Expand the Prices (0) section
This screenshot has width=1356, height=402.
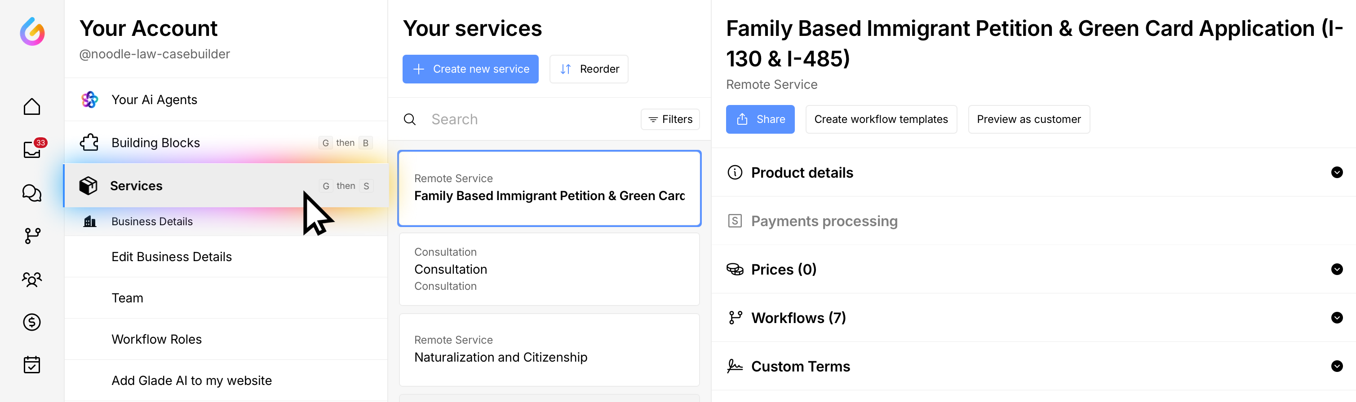point(1336,270)
